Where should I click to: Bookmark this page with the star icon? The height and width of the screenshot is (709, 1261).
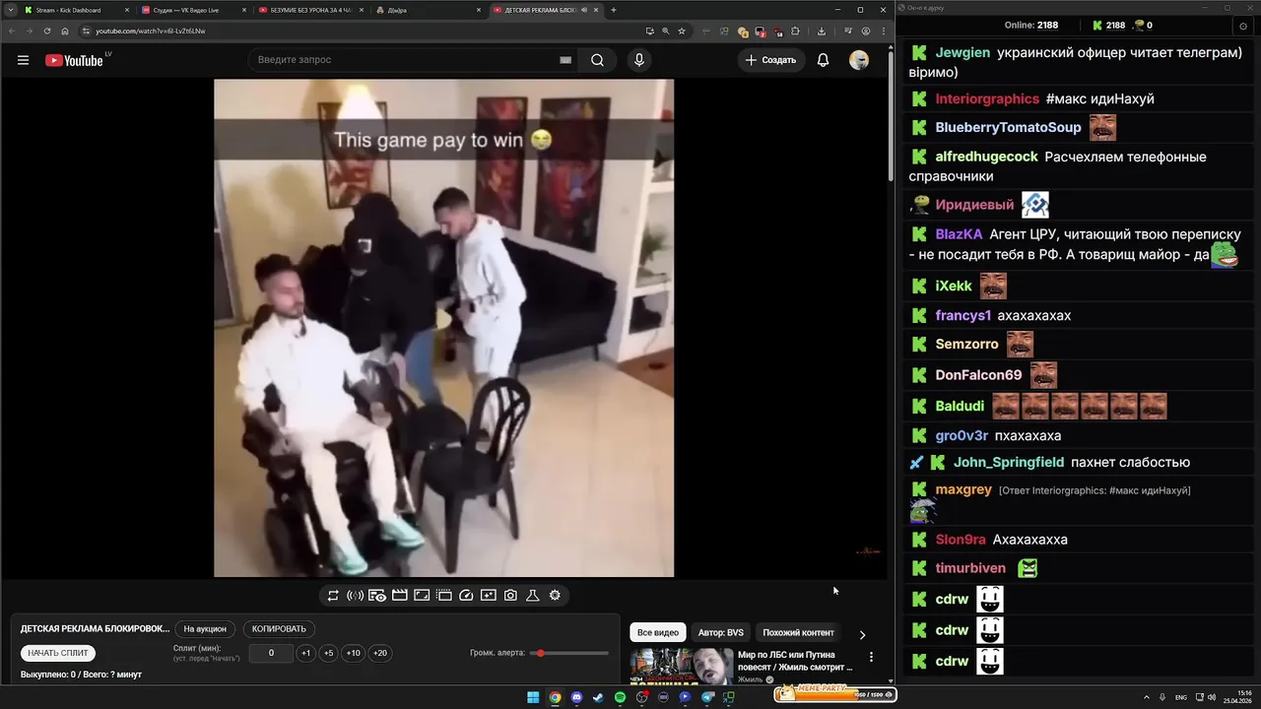coord(681,31)
